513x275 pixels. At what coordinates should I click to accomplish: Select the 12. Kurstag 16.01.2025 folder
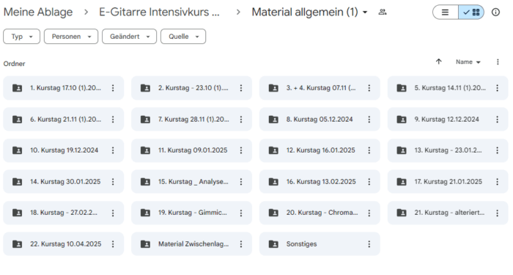[x=320, y=150]
